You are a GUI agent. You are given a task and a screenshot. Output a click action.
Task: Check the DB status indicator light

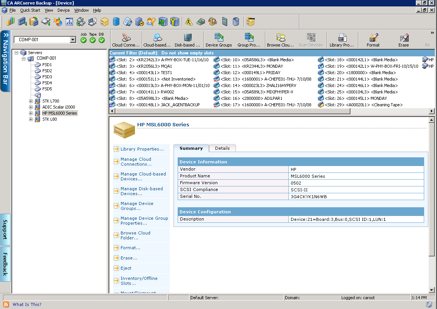(x=101, y=40)
